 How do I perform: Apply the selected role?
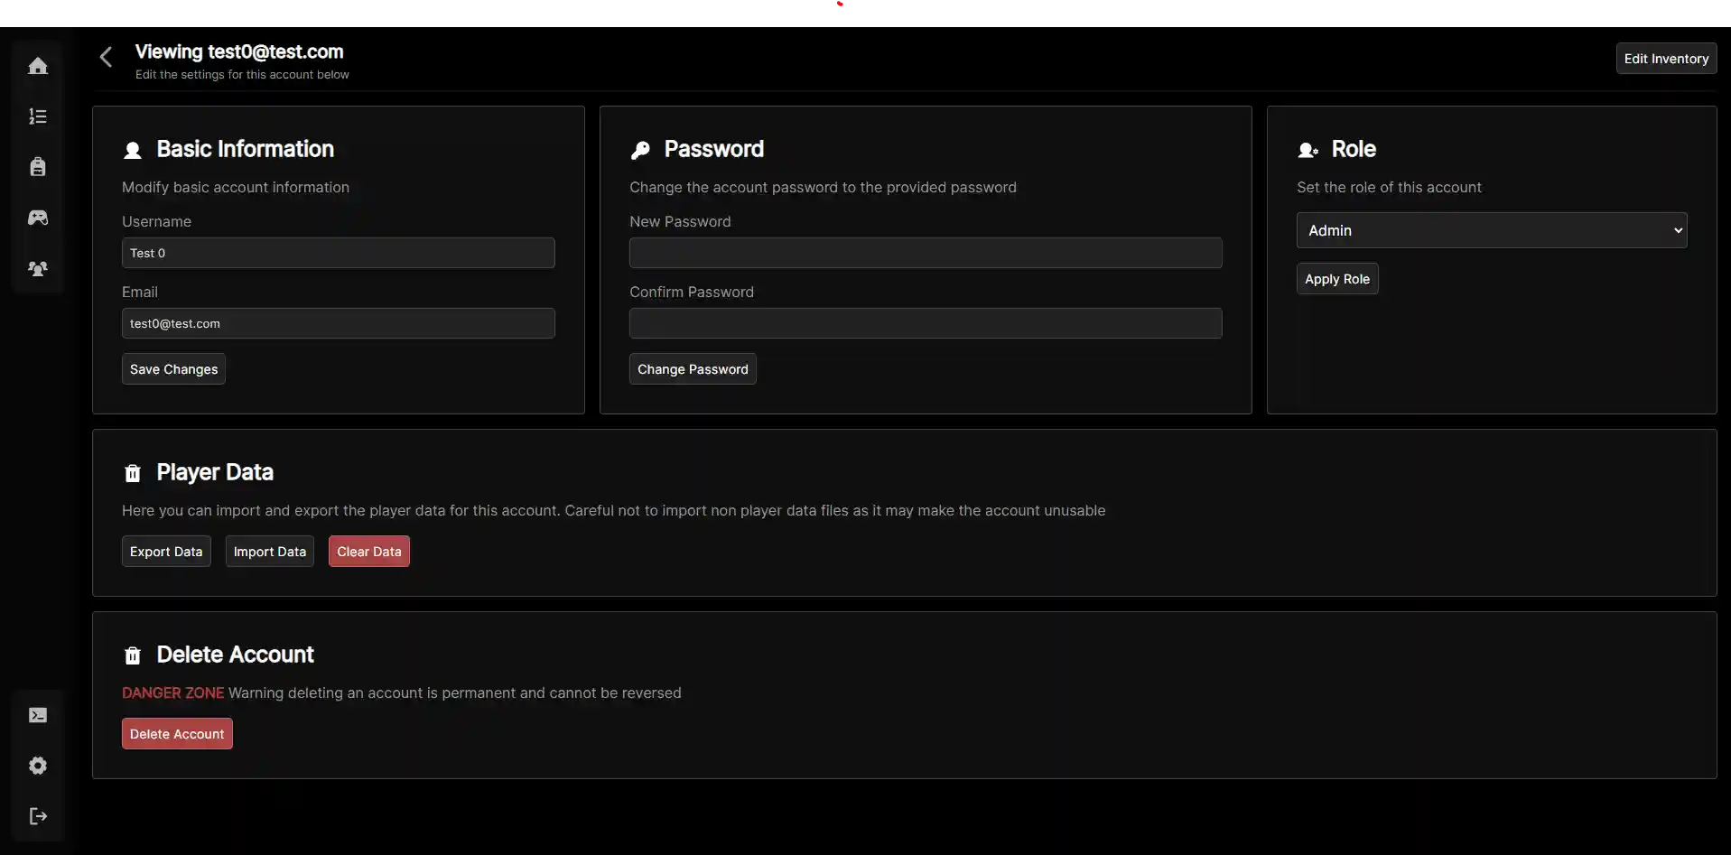[x=1336, y=278]
